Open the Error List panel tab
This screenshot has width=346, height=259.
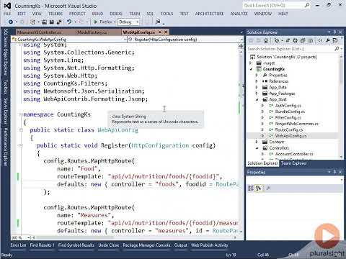coord(18,245)
